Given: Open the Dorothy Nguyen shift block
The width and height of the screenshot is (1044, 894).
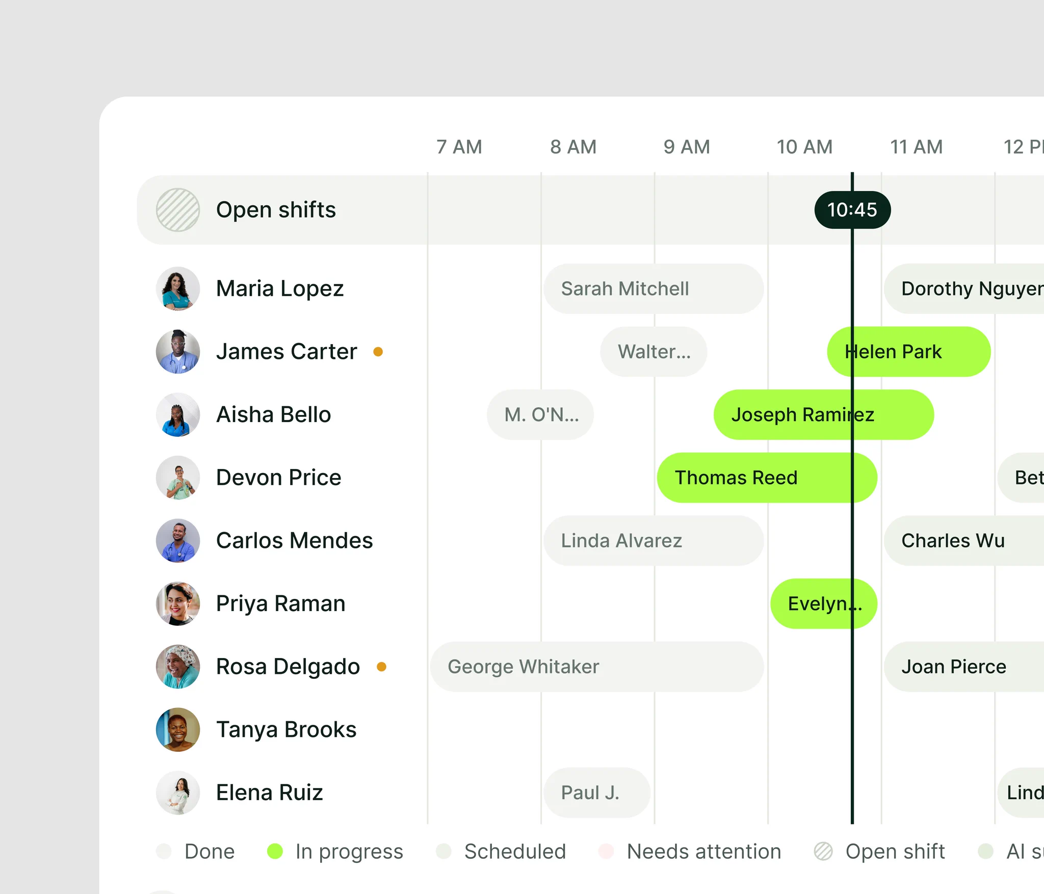Looking at the screenshot, I should coord(964,288).
